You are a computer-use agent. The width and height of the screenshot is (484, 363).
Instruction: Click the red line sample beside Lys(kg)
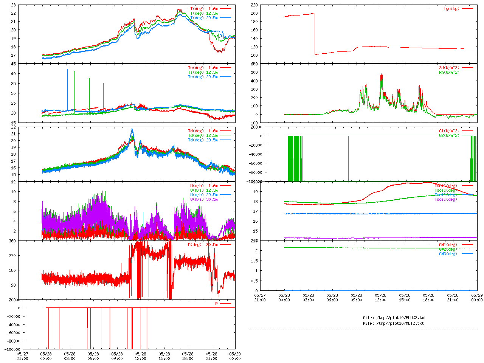tap(467, 9)
